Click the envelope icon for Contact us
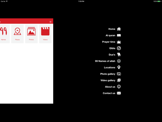This screenshot has height=122, width=162. click(x=119, y=93)
